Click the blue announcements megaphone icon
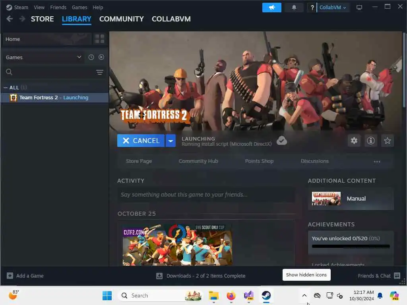407x305 pixels. click(272, 8)
